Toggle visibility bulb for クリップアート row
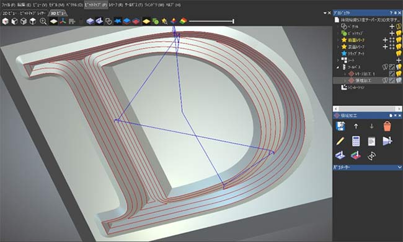 point(399,53)
